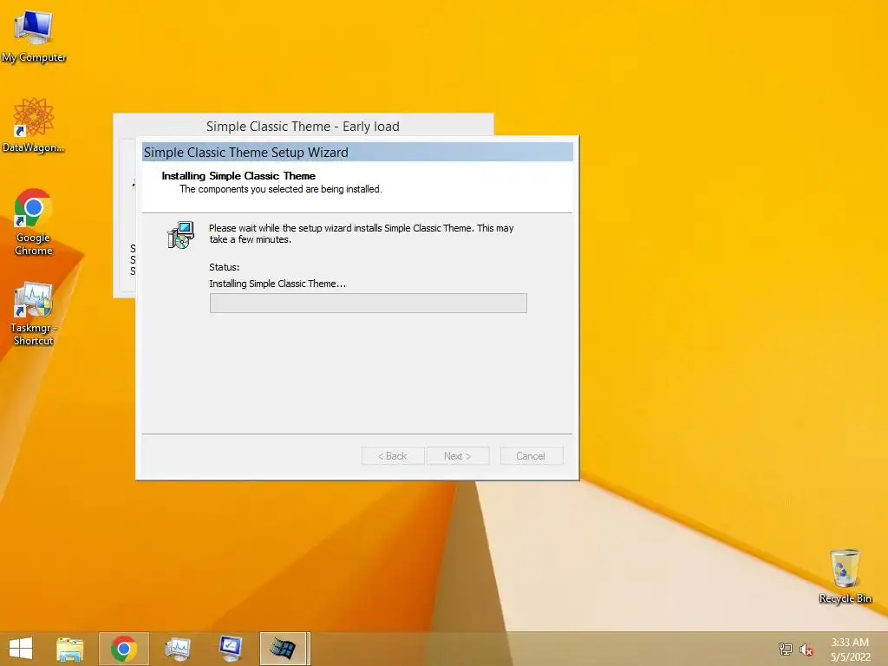Click the disabled Back button
Image resolution: width=888 pixels, height=666 pixels.
[393, 456]
